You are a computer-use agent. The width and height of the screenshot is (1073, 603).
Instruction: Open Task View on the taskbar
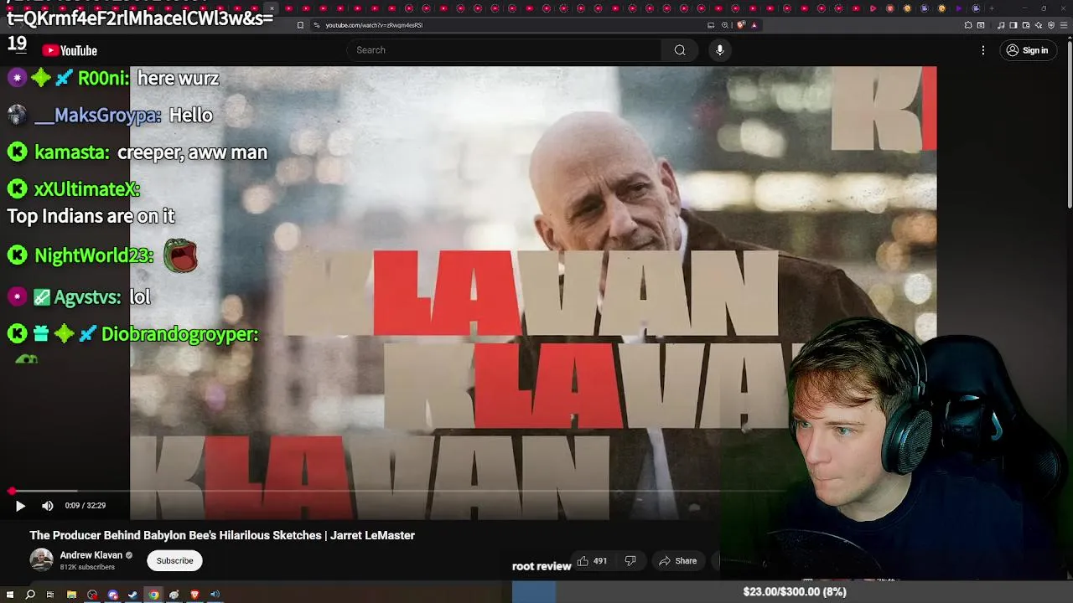[50, 595]
